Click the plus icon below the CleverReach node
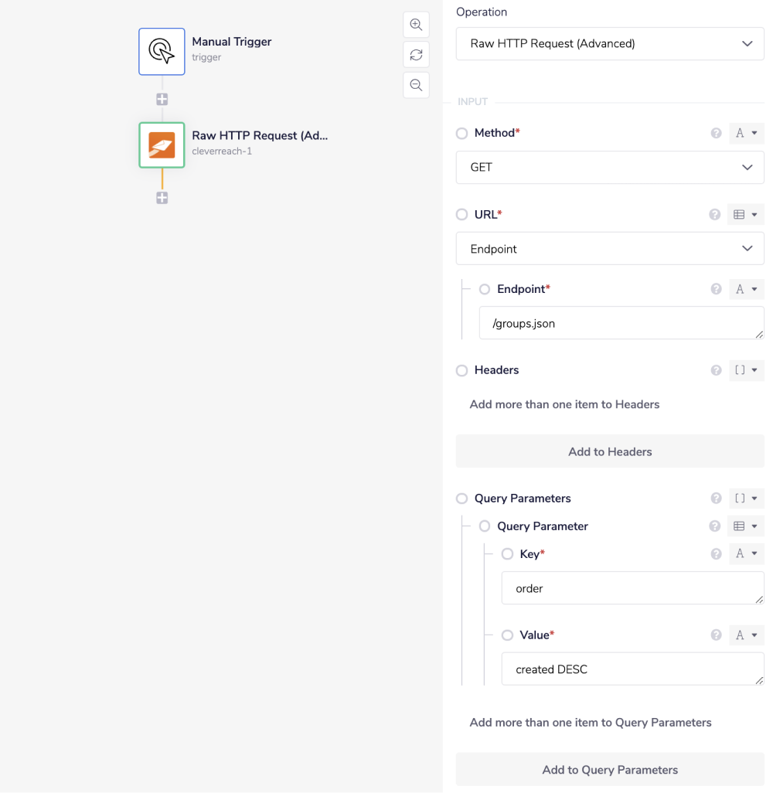 pos(162,198)
